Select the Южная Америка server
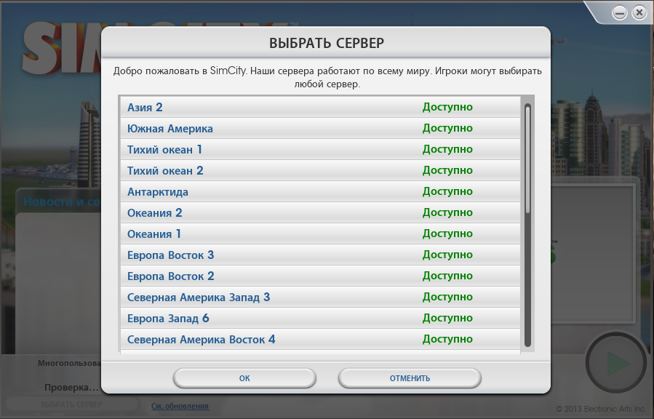 click(x=320, y=129)
